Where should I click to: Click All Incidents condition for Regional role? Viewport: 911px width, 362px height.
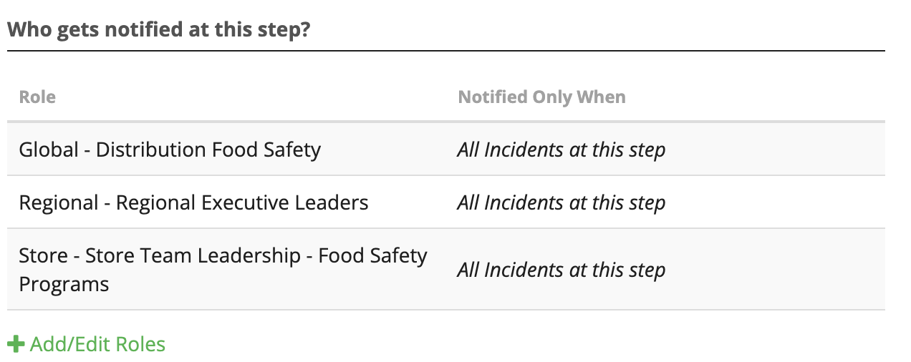(561, 202)
